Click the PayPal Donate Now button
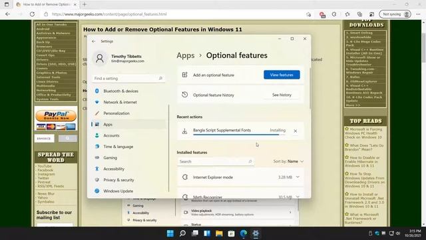Screen dimensions: 426x240 [x=56, y=115]
